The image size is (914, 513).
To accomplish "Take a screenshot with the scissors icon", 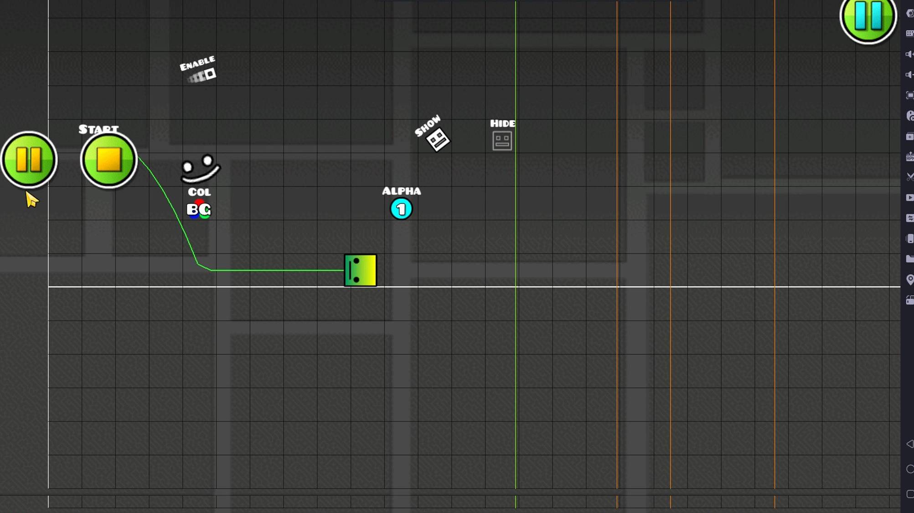I will tap(909, 177).
